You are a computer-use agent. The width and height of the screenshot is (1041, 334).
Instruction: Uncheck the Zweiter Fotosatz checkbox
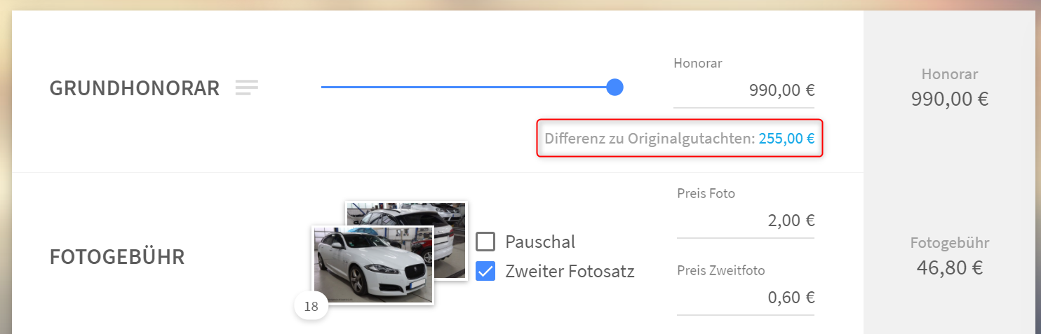485,271
